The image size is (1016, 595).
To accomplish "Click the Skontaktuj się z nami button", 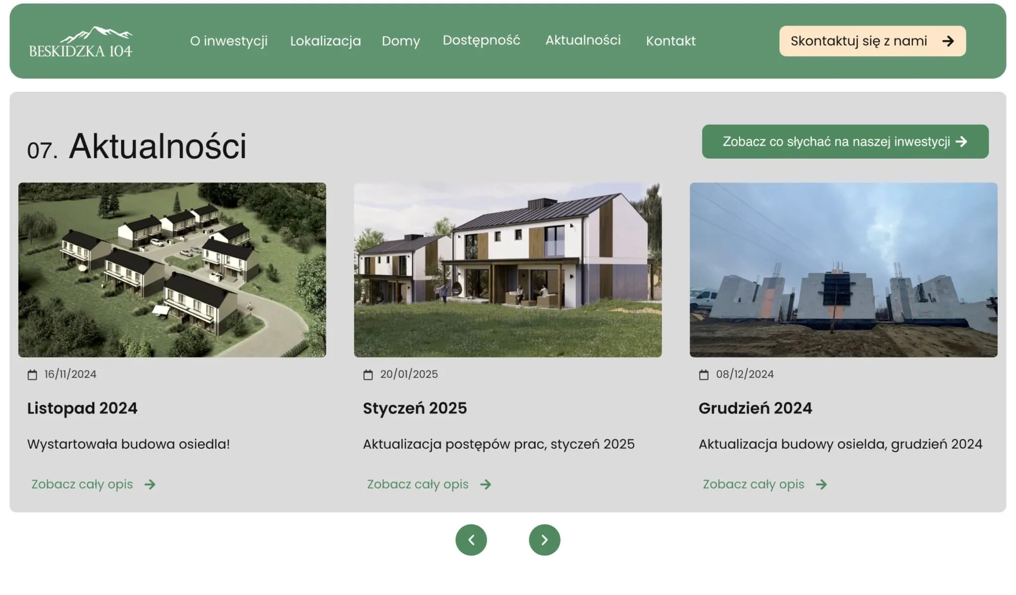I will point(872,41).
